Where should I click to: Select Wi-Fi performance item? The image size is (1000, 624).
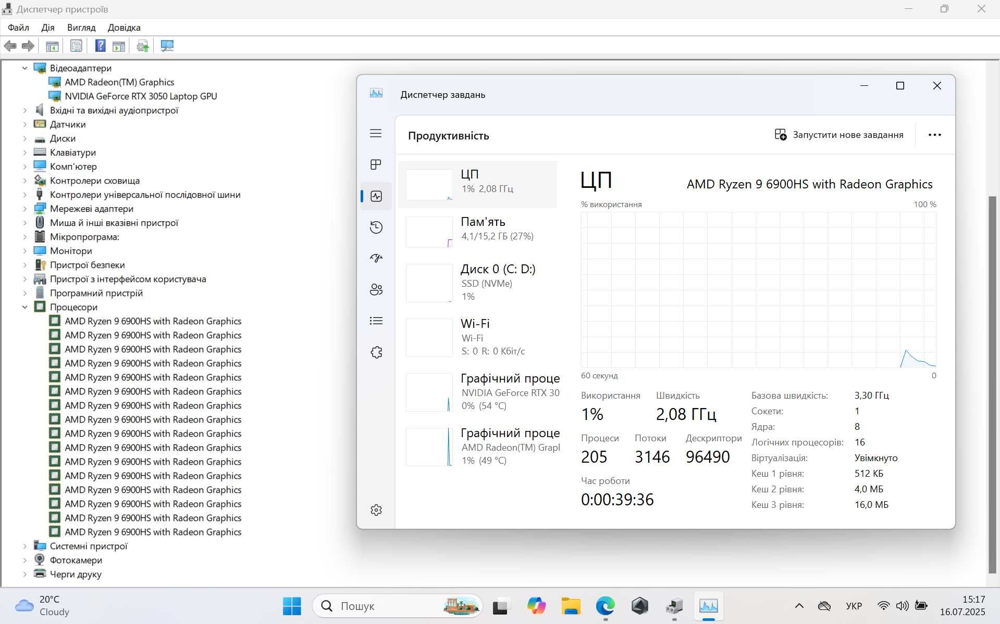coord(477,337)
